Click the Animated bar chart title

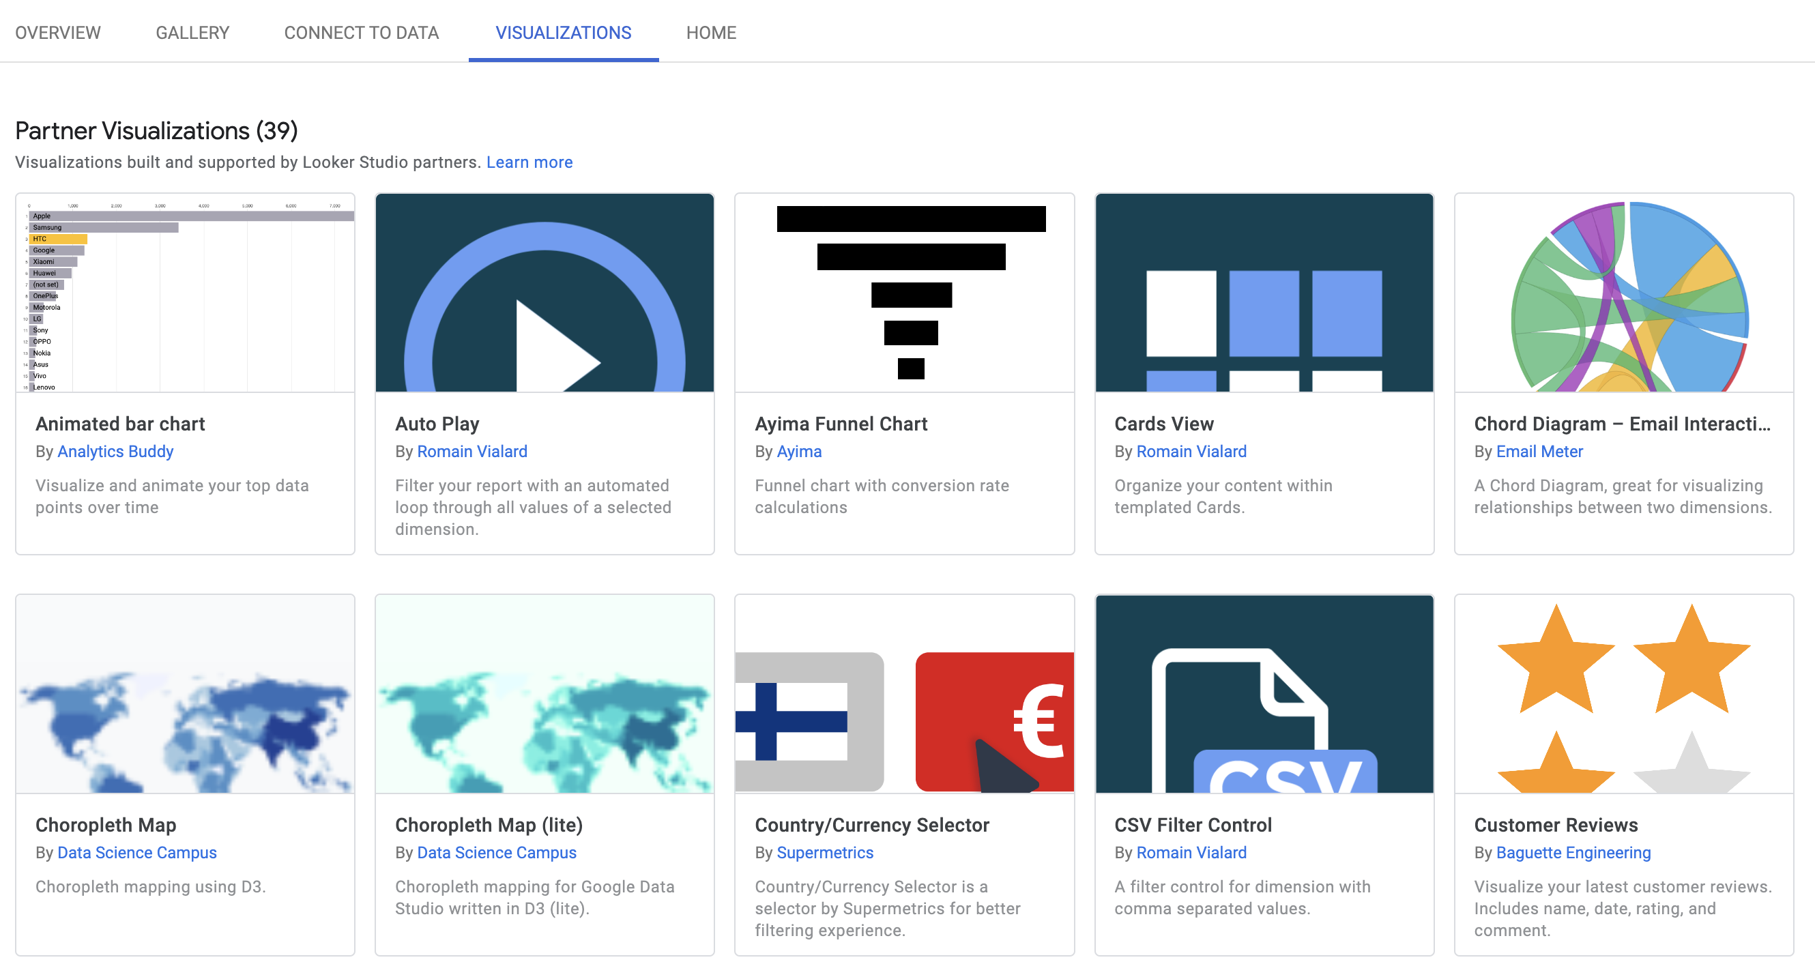click(121, 423)
